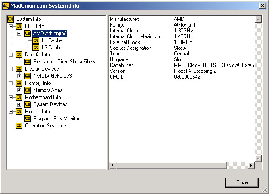The image size is (269, 194).
Task: Select the Operating System Info label
Action: (48, 126)
